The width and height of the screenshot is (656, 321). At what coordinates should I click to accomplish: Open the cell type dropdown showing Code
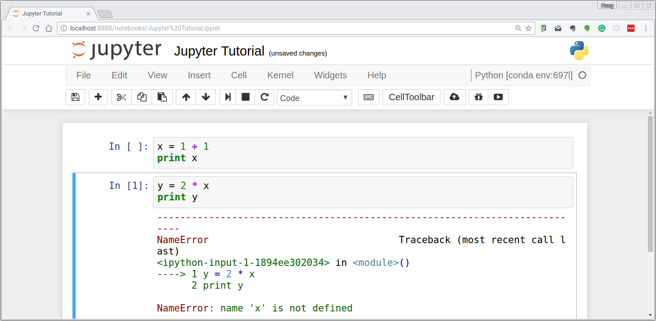point(314,97)
